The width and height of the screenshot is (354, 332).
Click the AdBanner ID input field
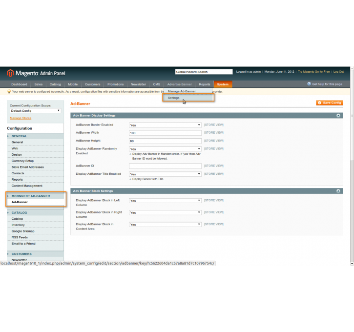pos(165,166)
